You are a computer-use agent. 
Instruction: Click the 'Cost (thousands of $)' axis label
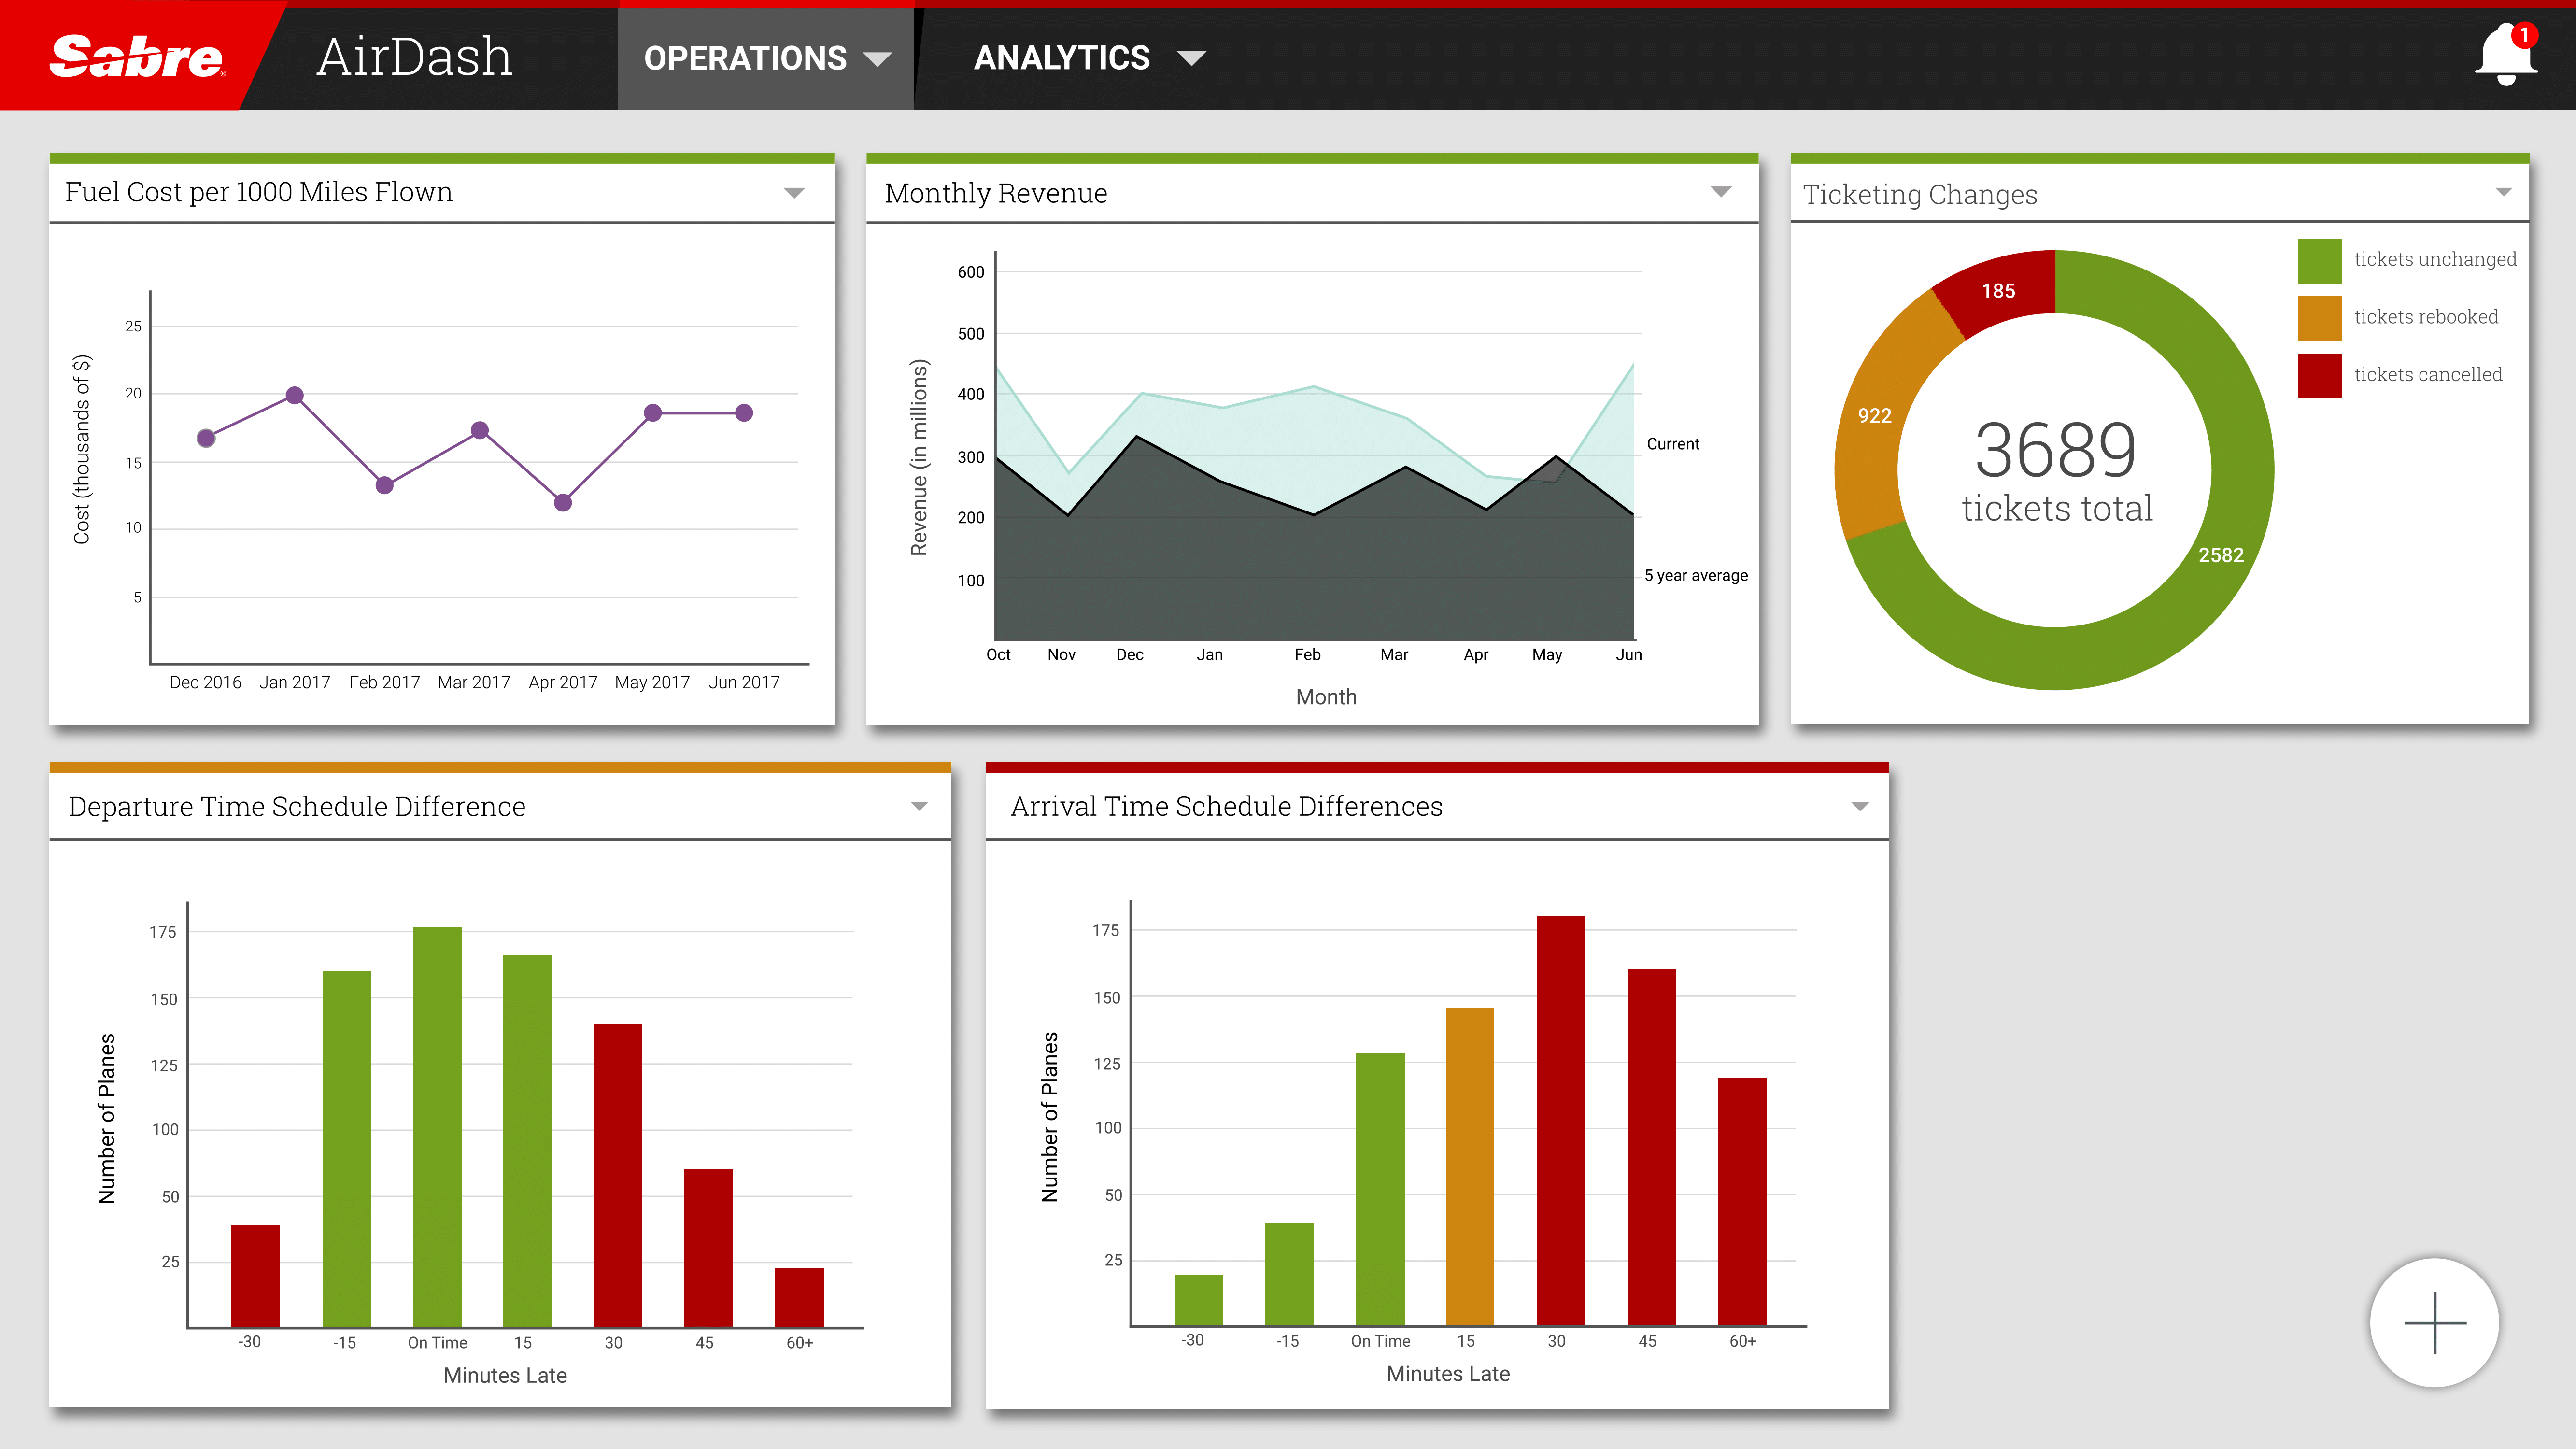[81, 449]
